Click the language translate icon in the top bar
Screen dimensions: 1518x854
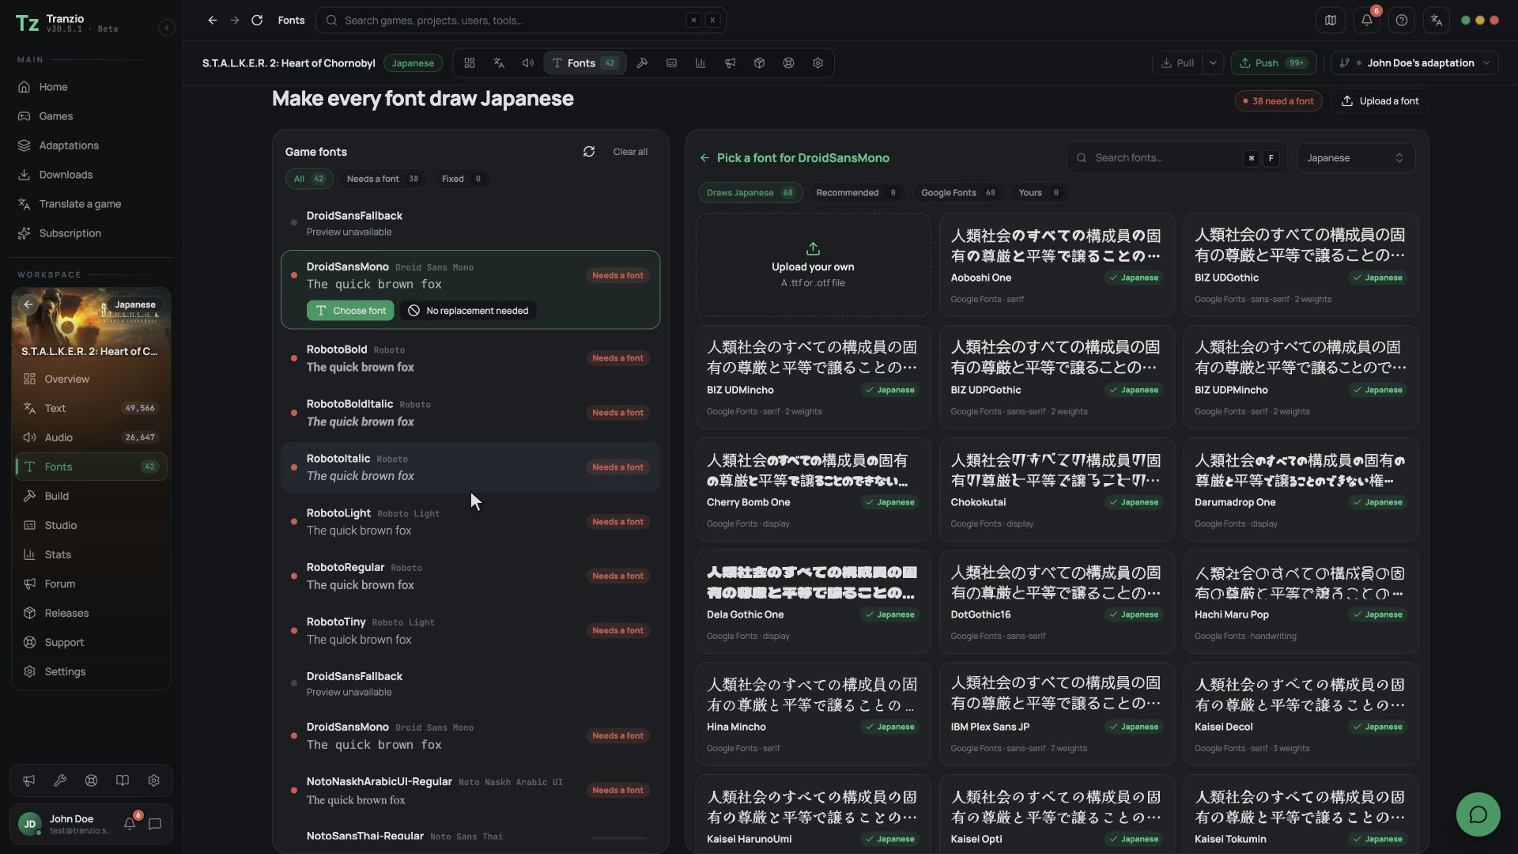1437,21
